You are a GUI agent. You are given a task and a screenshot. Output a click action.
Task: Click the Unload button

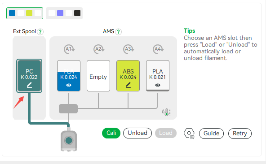pos(137,133)
